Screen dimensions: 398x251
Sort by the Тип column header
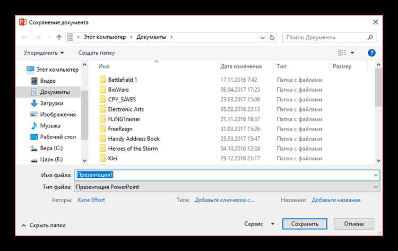click(x=281, y=66)
